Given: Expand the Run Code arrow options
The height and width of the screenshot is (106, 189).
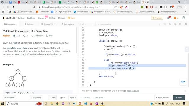Looking at the screenshot, I should point(168,97).
